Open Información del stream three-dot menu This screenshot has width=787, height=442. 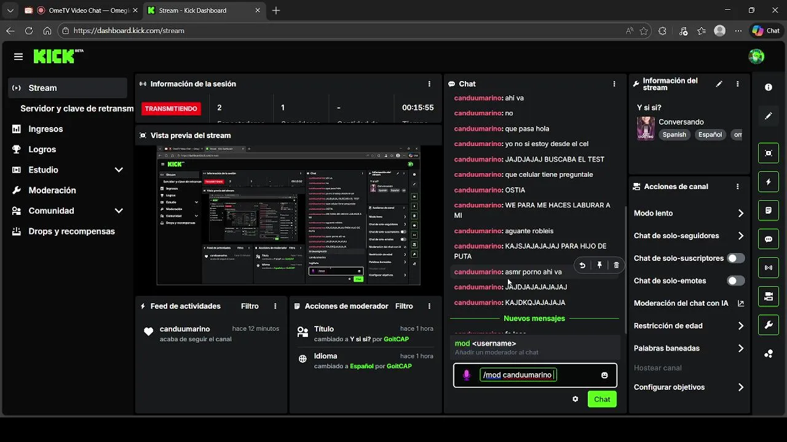pyautogui.click(x=737, y=84)
